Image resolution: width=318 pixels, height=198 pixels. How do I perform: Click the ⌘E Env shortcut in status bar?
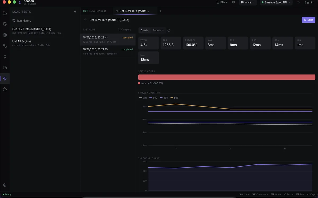[x=300, y=195]
